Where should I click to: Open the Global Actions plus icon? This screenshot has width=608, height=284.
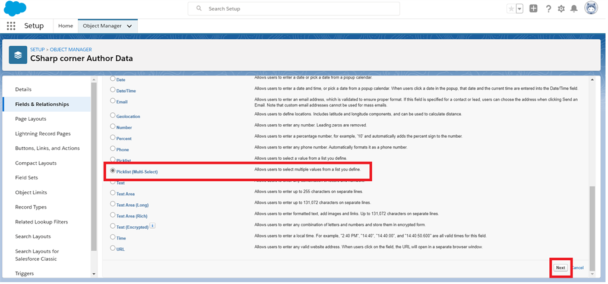[x=534, y=8]
